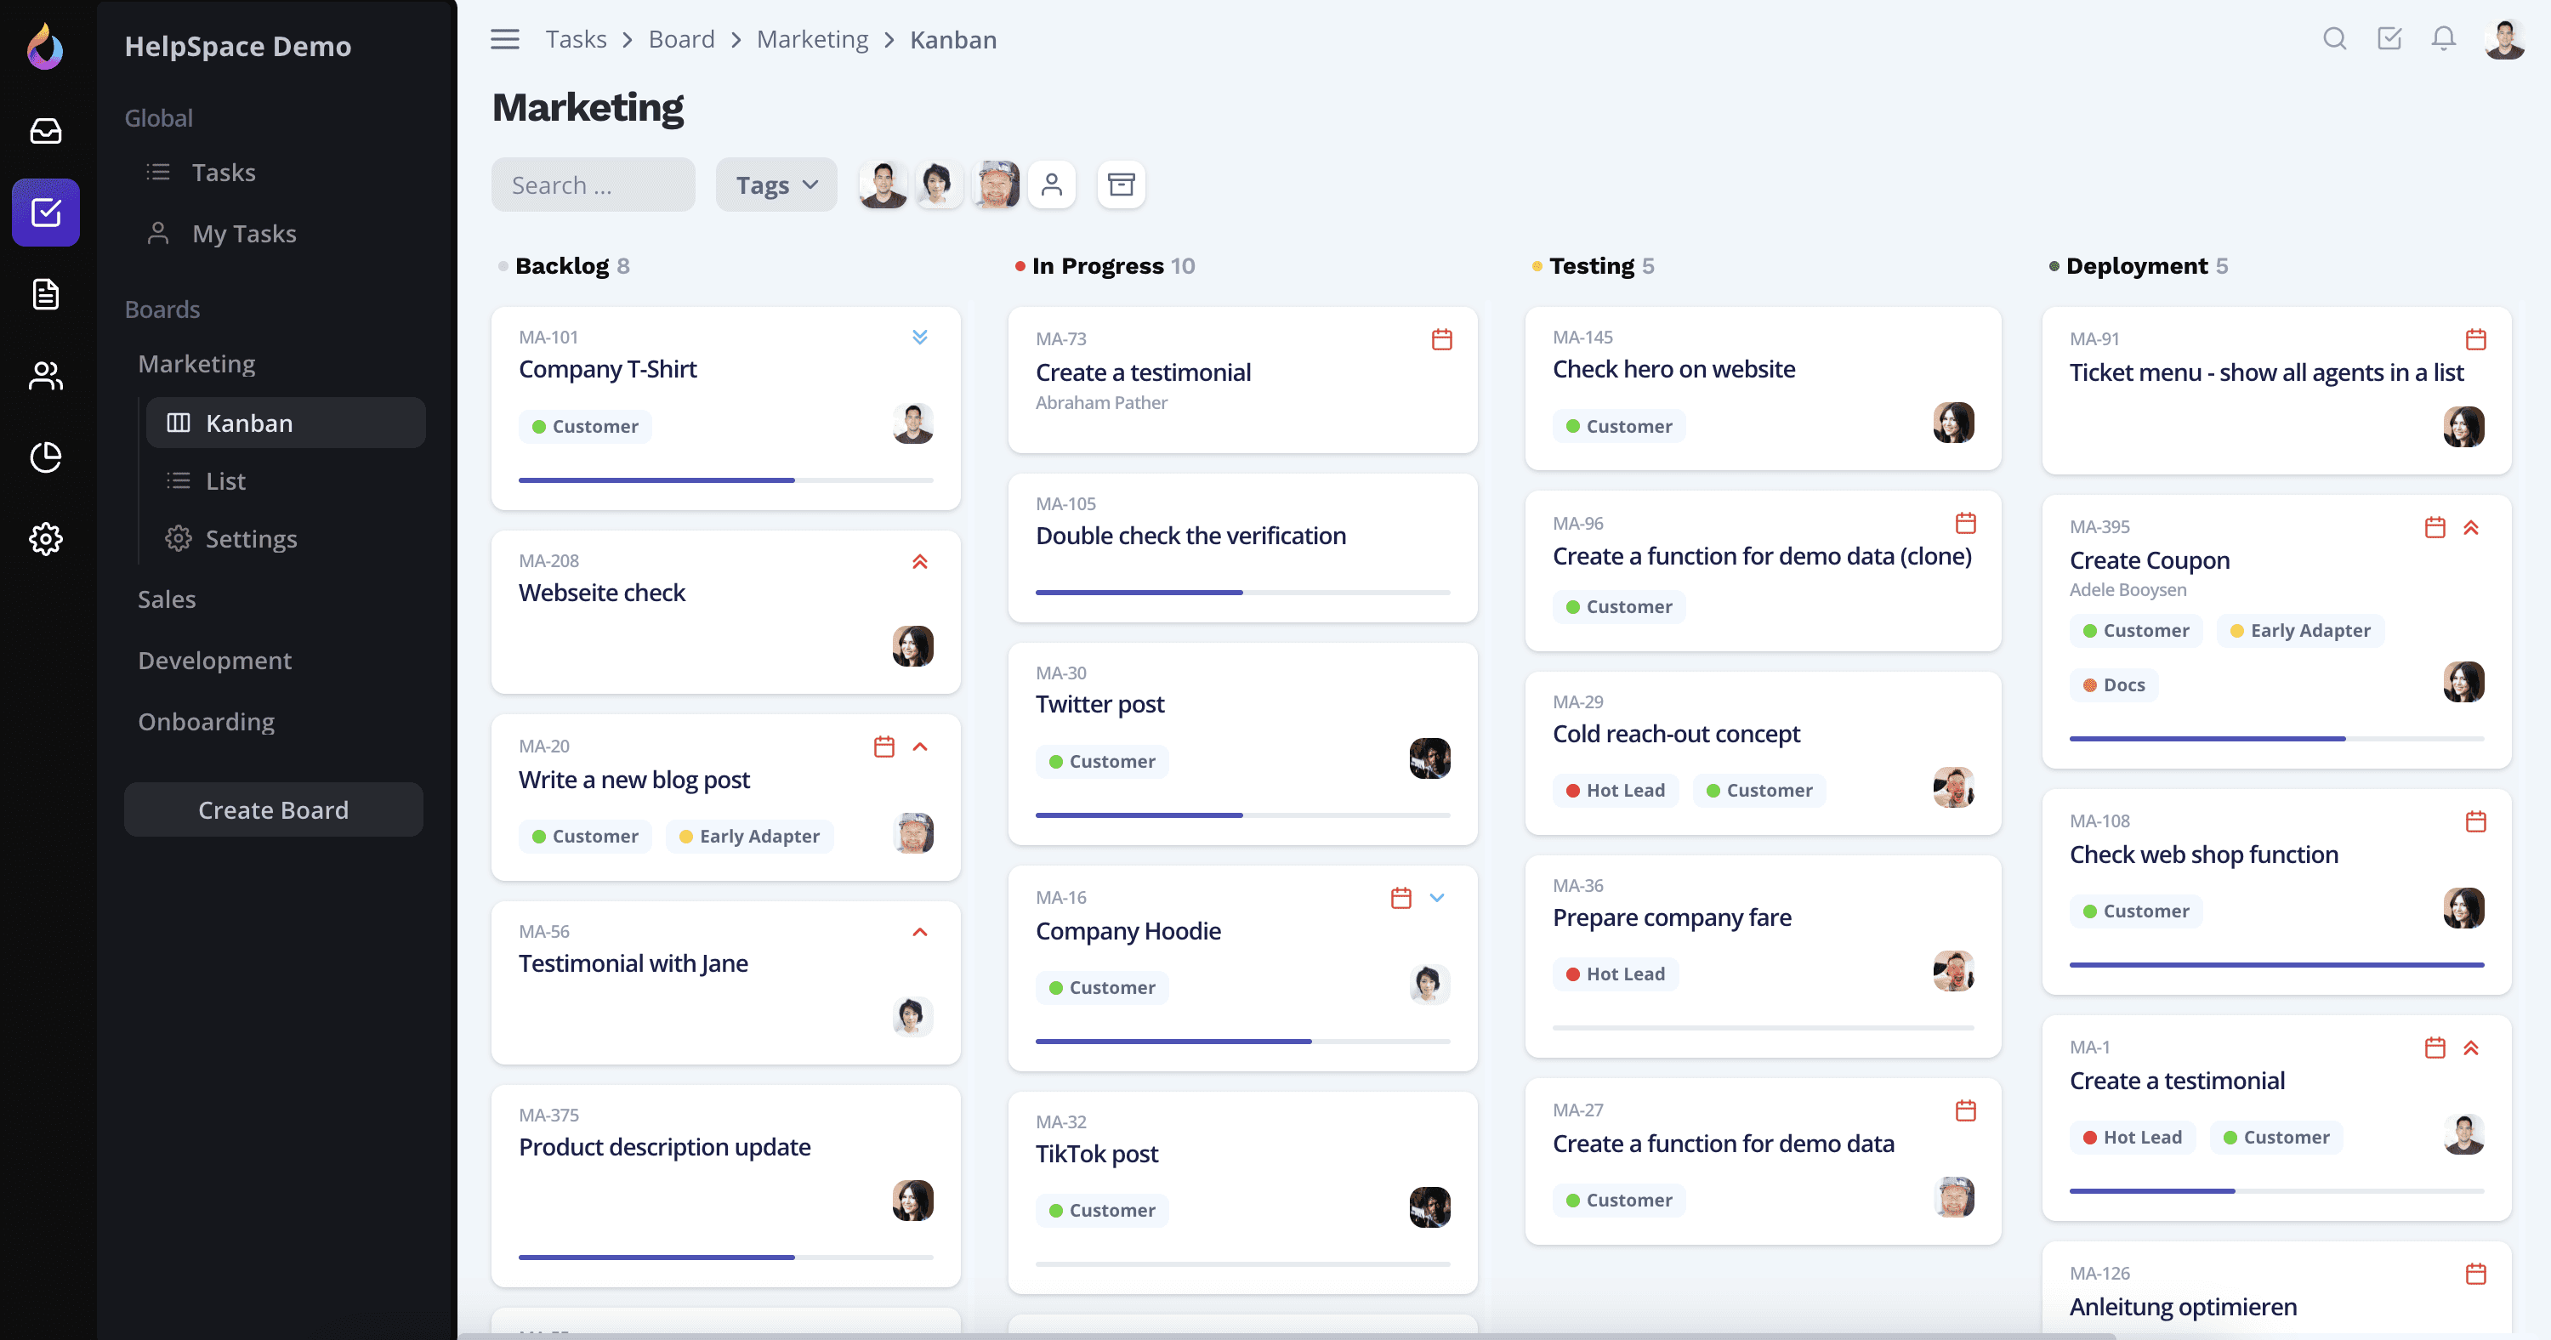Screen dimensions: 2551x1340
Task: Toggle the Hot Lead tag on MA-36 card
Action: tap(1614, 973)
